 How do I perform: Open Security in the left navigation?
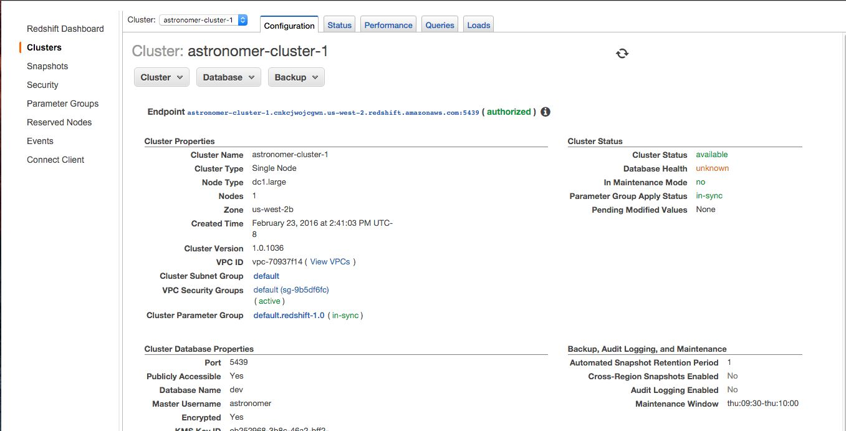(x=42, y=85)
